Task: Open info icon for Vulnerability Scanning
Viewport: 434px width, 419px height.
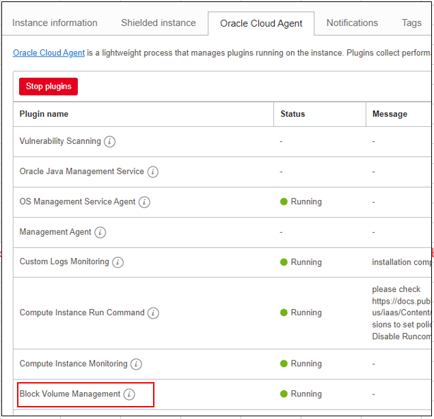Action: [109, 141]
